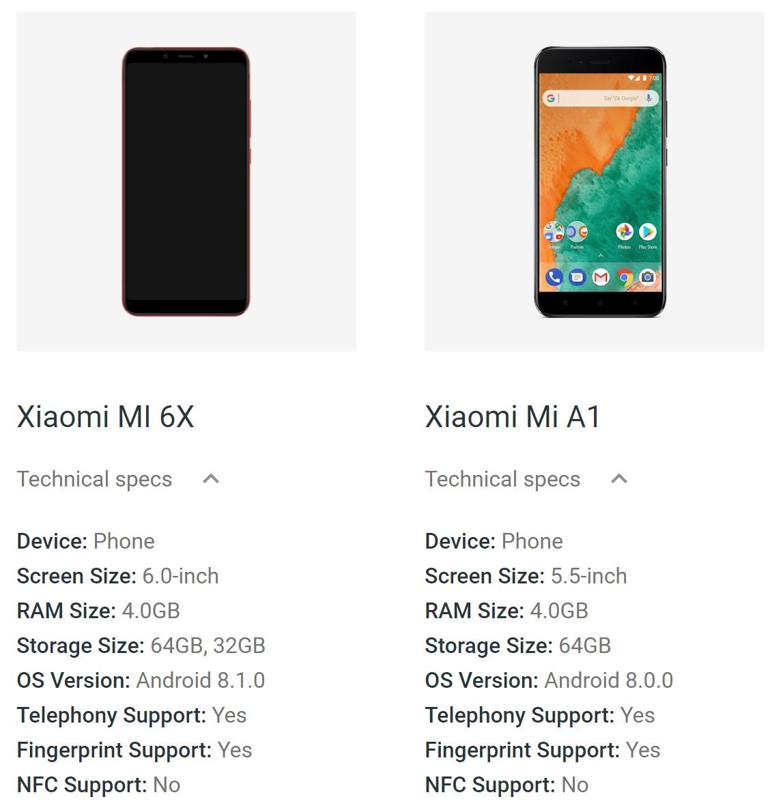The image size is (783, 812).
Task: Click MI 6X Storage Size 64GB, 32GB text
Action: point(208,646)
